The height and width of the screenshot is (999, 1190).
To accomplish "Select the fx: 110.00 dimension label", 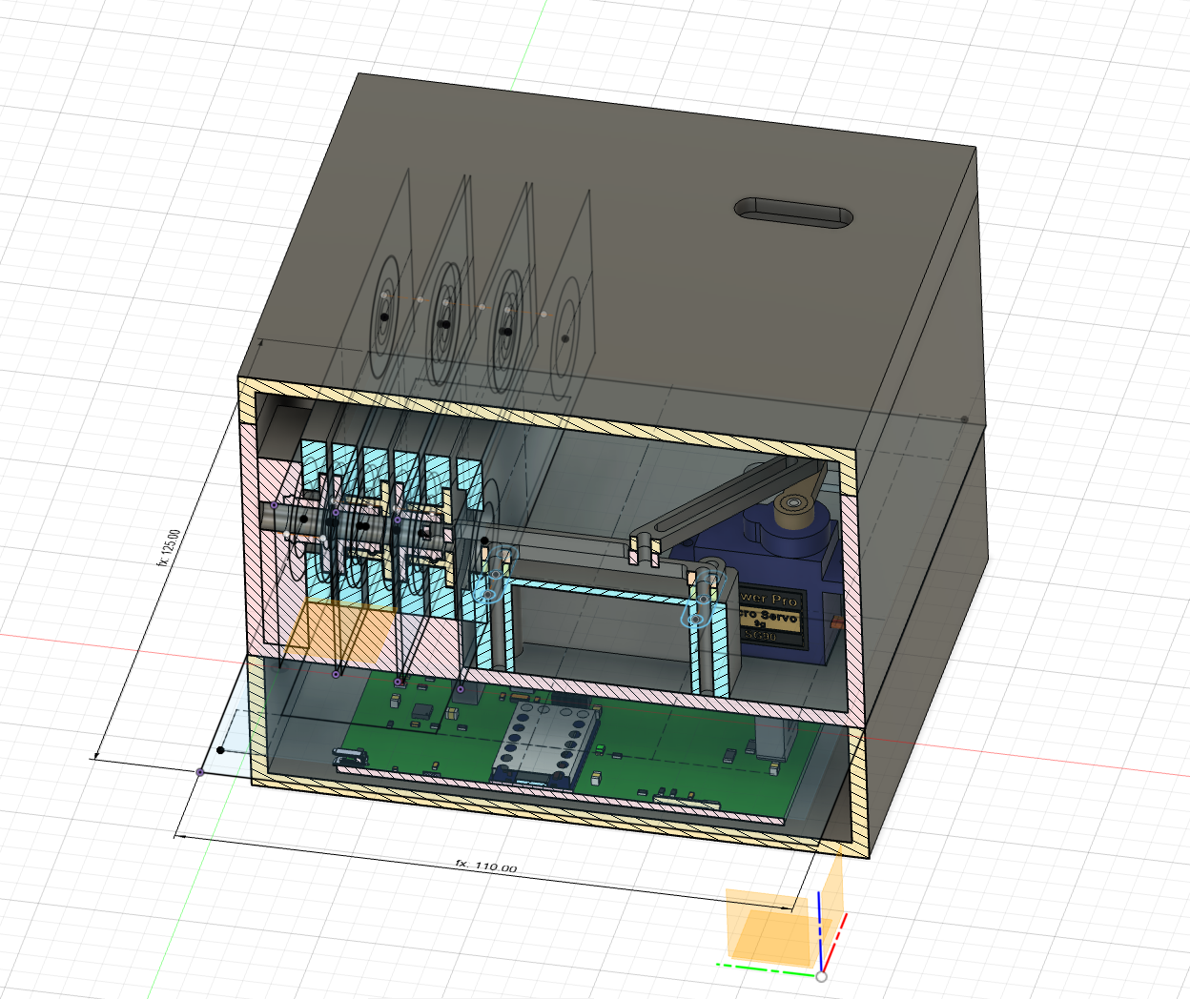I will click(486, 866).
